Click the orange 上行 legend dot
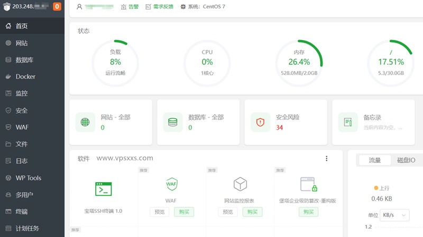The width and height of the screenshot is (423, 237). click(376, 188)
